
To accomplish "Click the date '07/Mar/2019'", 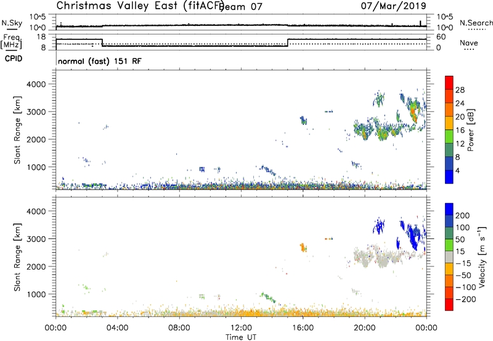I will [393, 6].
